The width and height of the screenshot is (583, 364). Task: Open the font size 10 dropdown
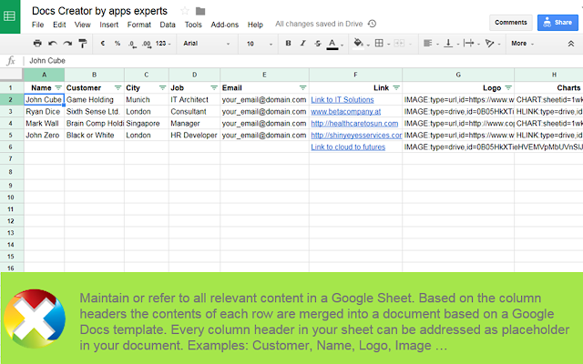259,44
